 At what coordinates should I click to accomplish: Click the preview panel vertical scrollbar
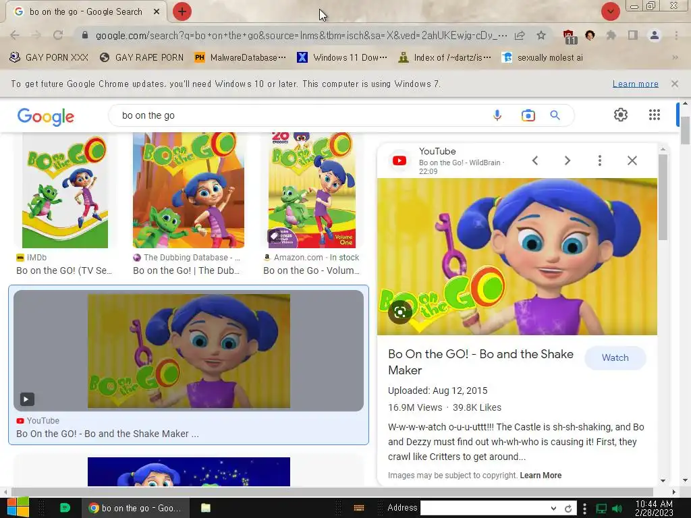pos(663,196)
